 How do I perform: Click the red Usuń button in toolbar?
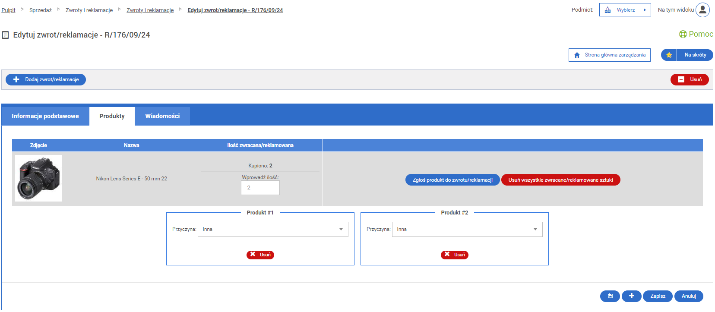(689, 79)
